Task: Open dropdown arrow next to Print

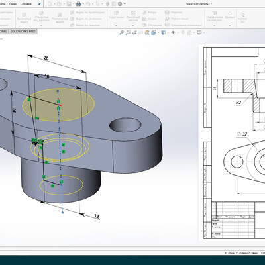Action: click(x=83, y=4)
